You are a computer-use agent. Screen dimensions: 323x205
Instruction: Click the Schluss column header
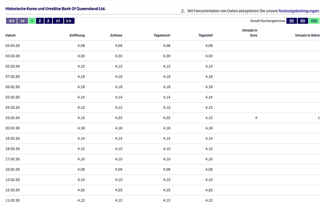(116, 35)
